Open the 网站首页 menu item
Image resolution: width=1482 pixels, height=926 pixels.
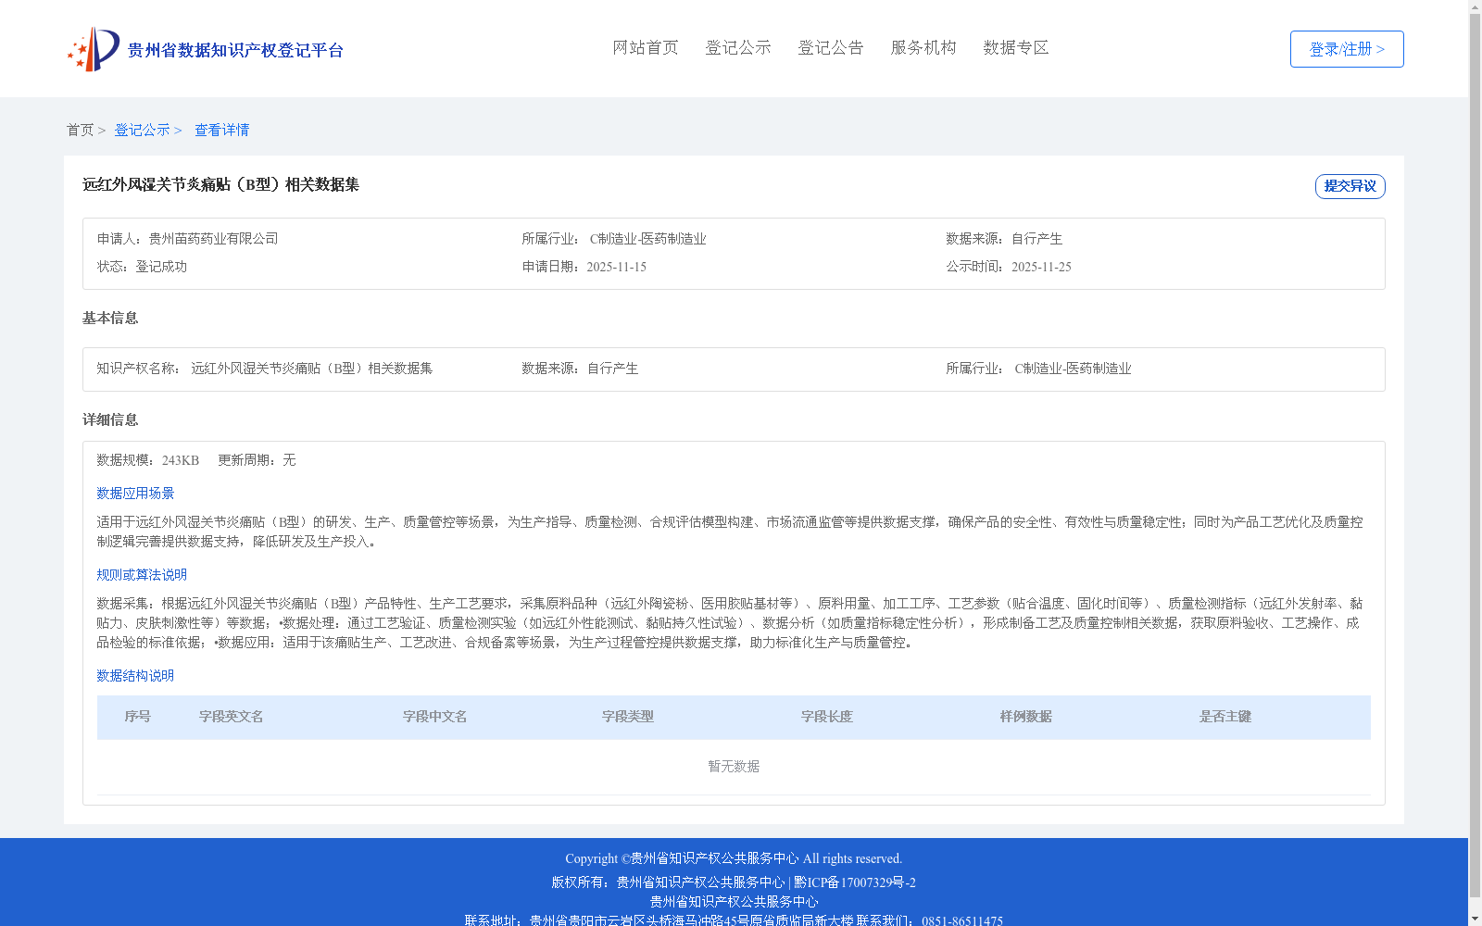point(646,48)
